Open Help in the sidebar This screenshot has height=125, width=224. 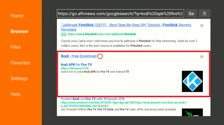[x=15, y=94]
